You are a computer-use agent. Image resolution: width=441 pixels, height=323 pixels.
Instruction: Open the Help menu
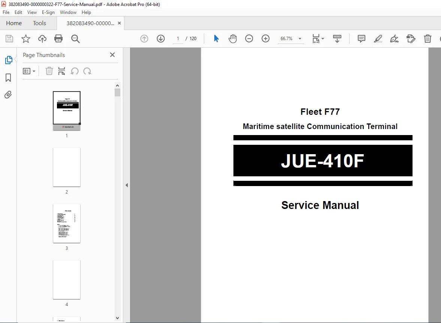point(86,12)
